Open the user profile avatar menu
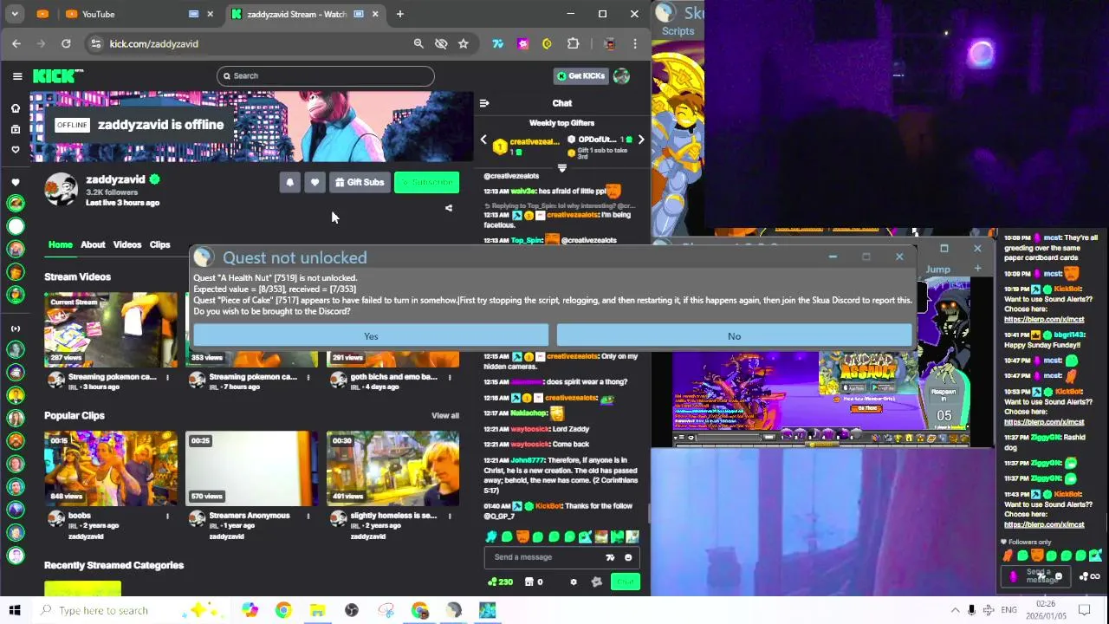This screenshot has height=624, width=1109. point(621,76)
